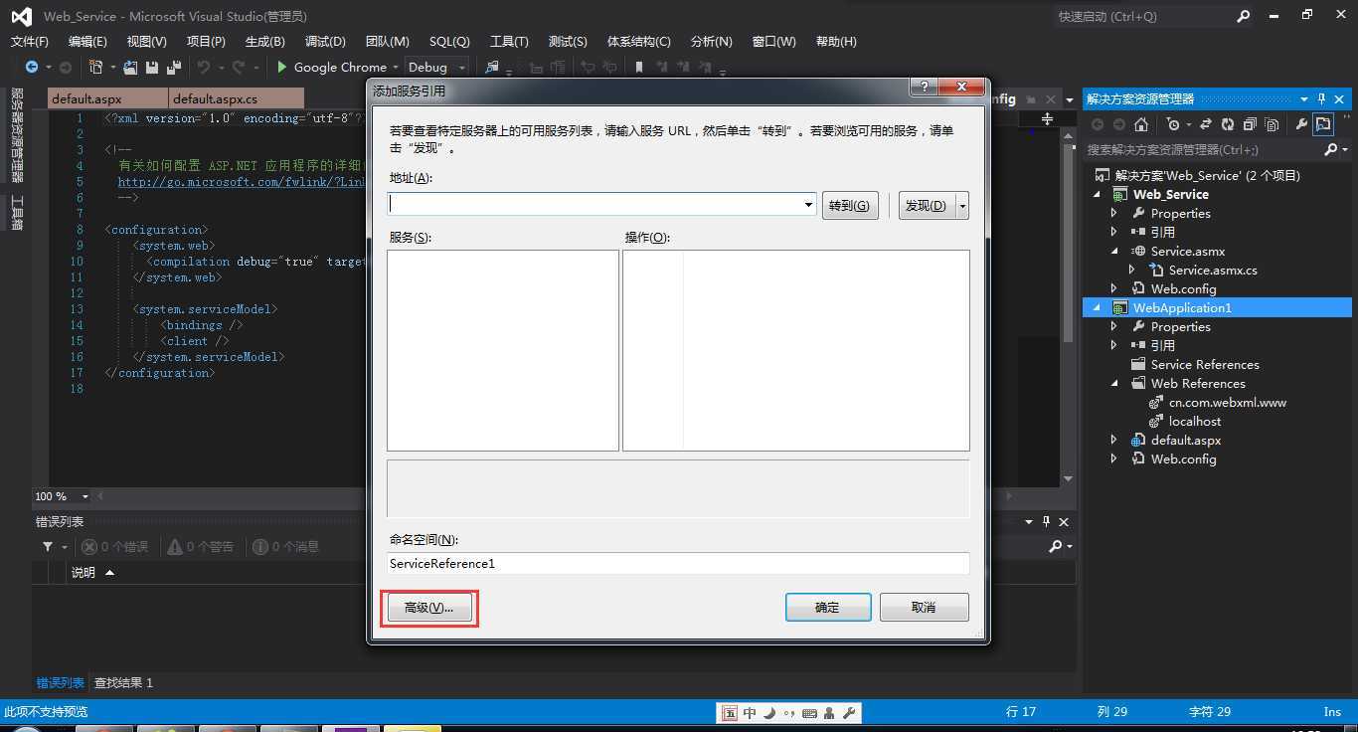Select cn.com.webxml.www web reference

1227,402
